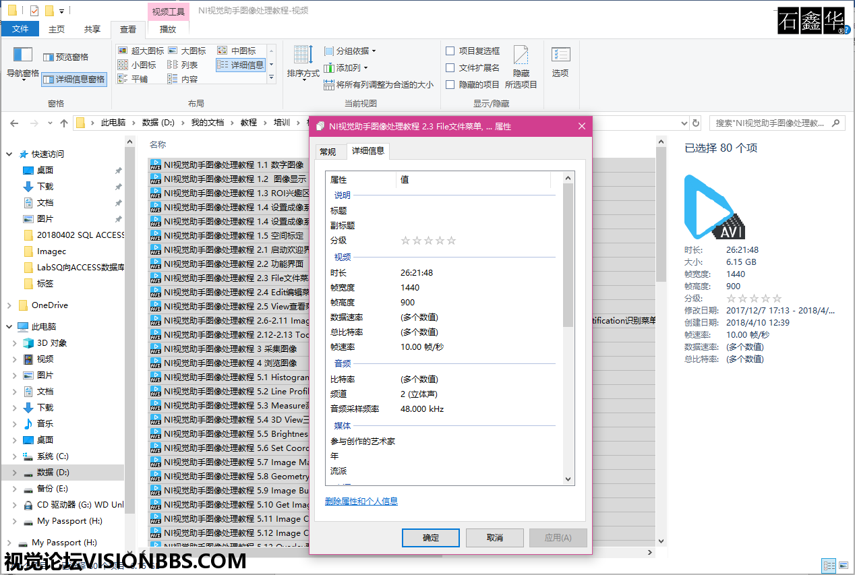Viewport: 855px width, 575px height.
Task: Click the 名称 column header in file list
Action: (x=158, y=144)
